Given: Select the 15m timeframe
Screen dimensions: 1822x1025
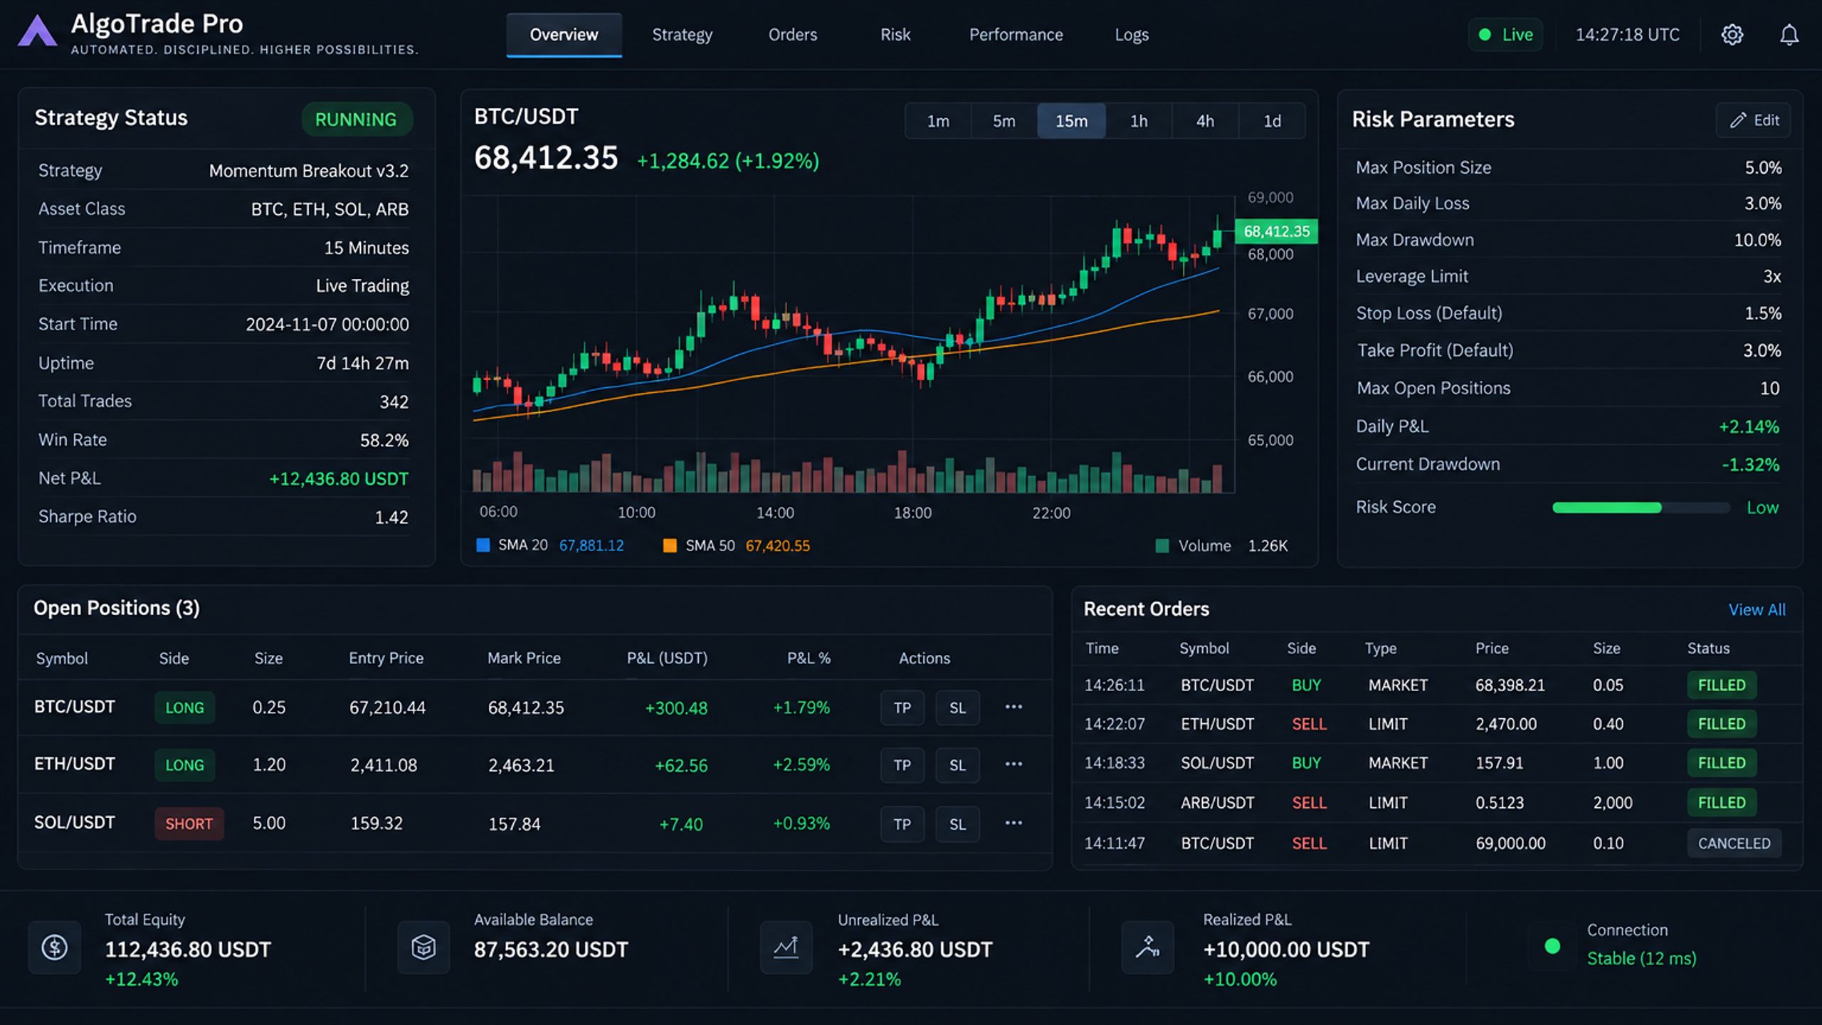Looking at the screenshot, I should point(1071,121).
